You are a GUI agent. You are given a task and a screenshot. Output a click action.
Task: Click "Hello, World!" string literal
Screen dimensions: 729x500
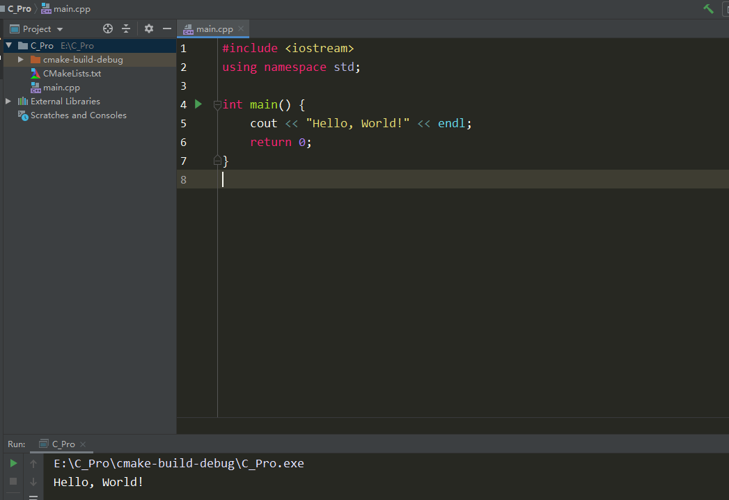[357, 124]
